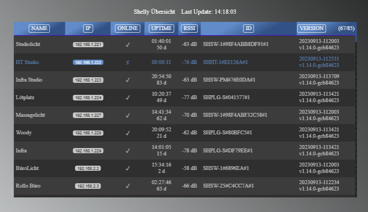
Task: Select the Rollo Büro device name
Action: tap(28, 186)
